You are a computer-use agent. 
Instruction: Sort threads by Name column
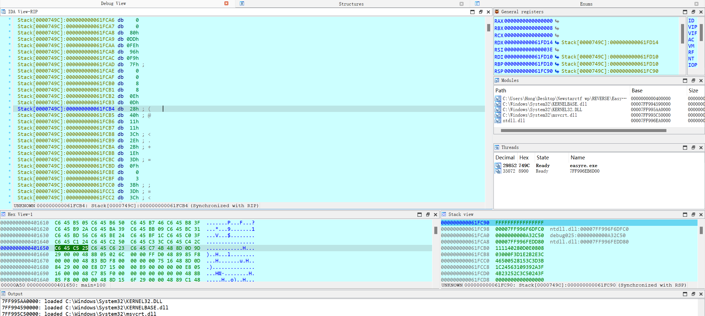pos(636,157)
